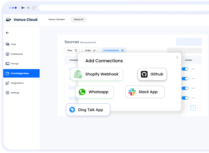Click the Knowledge Base folder icon
The image size is (209, 153).
(8, 73)
